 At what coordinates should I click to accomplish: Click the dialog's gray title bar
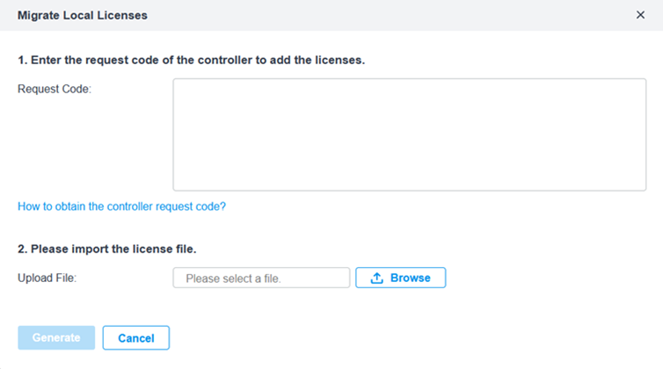(x=331, y=15)
